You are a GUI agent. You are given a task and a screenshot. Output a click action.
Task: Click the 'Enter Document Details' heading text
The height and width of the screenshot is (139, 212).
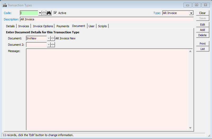pos(43,32)
